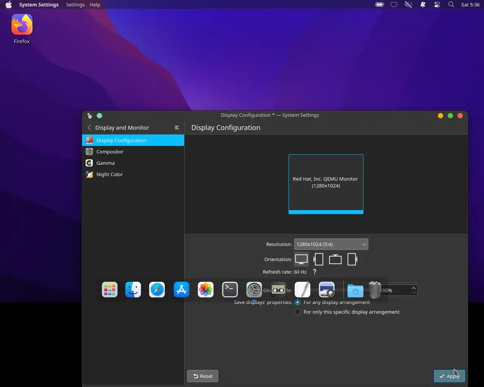
Task: Open the Photos flower icon in dock
Action: [206, 290]
